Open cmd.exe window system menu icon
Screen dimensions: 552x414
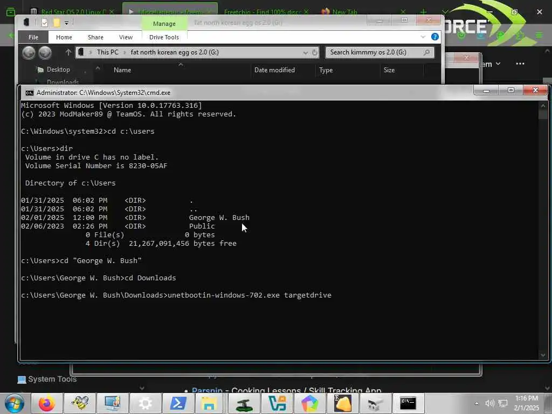click(x=30, y=93)
